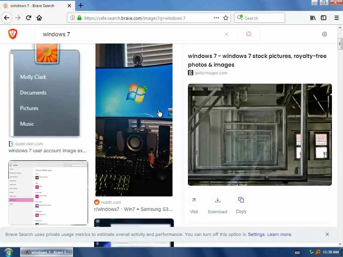
Task: Select the default apps settings screenshot thumbnail
Action: click(x=48, y=193)
